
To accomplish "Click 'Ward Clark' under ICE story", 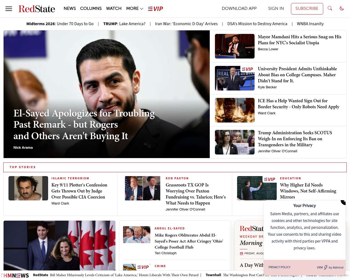I will (267, 113).
